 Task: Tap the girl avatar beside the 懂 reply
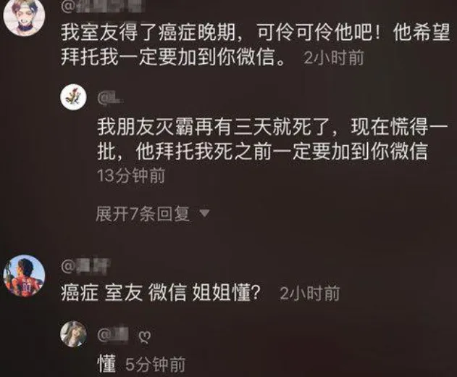tap(73, 334)
